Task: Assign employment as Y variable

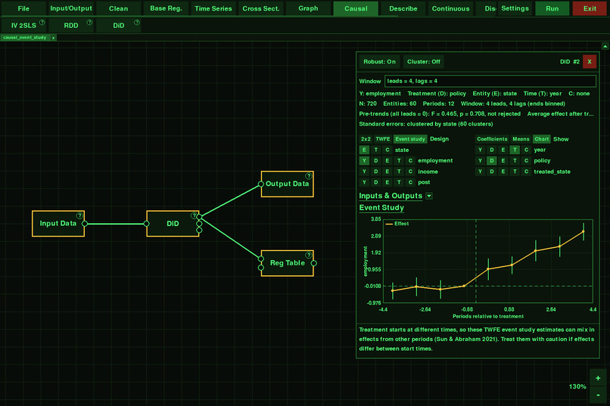Action: 364,160
